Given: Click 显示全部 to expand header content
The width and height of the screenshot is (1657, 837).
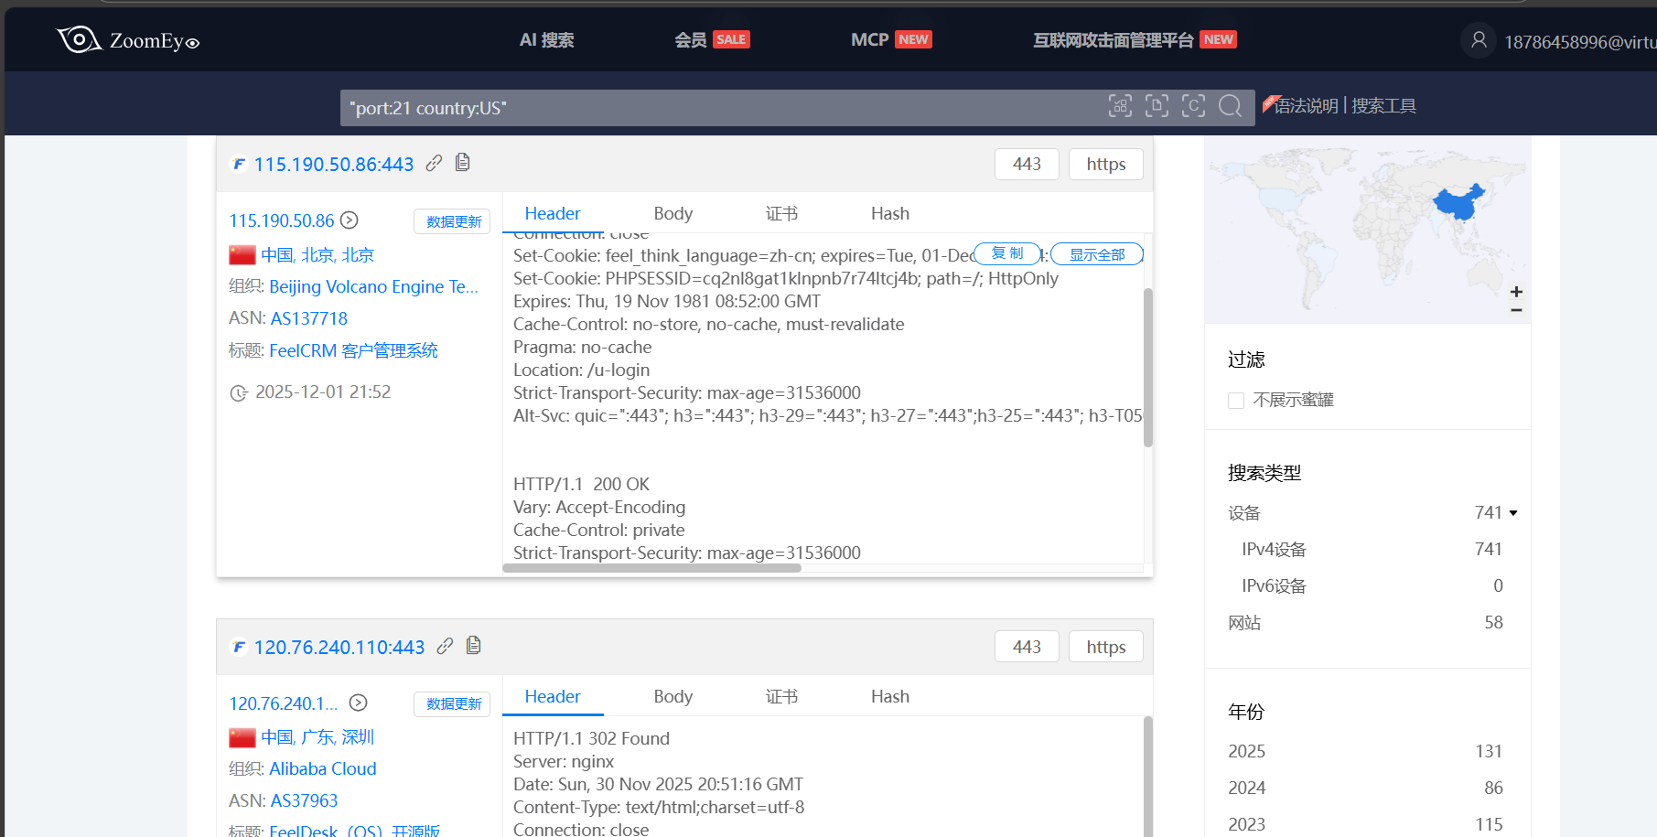Looking at the screenshot, I should [1096, 254].
